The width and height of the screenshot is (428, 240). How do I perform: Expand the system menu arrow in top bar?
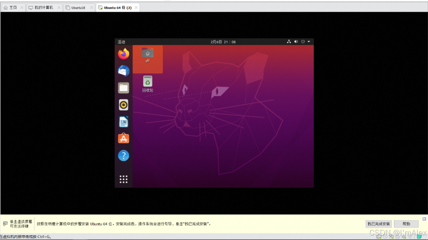pos(309,42)
